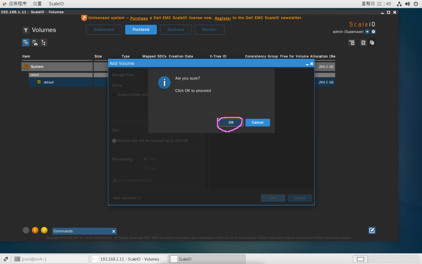
Task: Sort by the Mapped SDCs column header
Action: pos(154,56)
